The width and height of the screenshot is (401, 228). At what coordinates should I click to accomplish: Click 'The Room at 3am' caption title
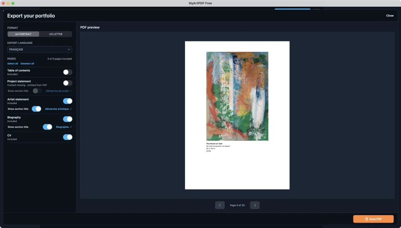pyautogui.click(x=214, y=144)
